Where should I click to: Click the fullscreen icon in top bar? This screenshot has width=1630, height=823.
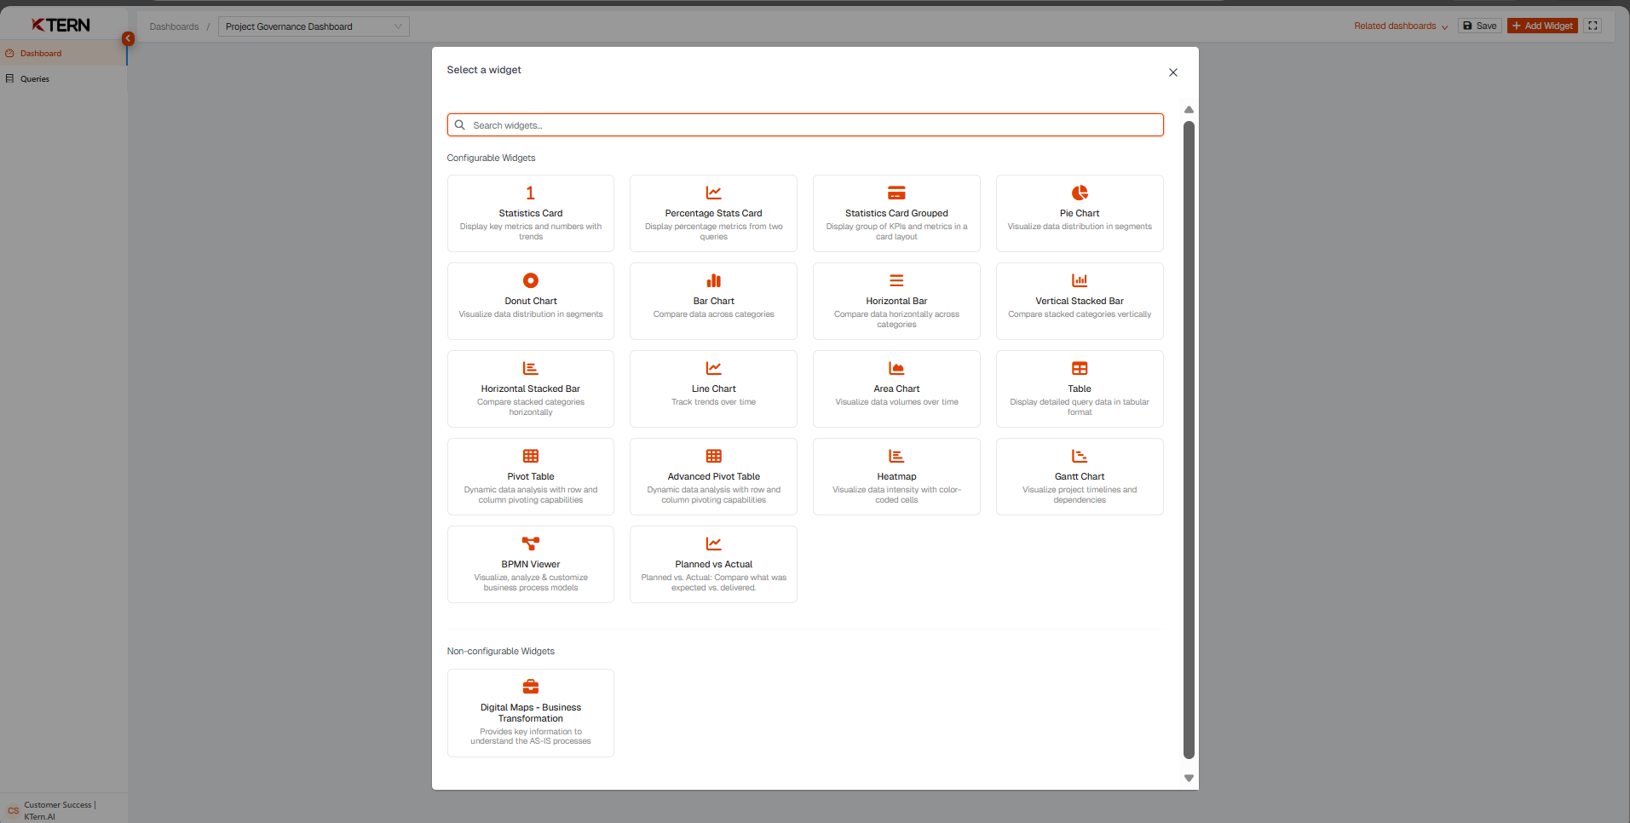point(1593,26)
